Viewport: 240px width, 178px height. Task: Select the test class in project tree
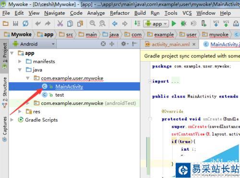74,95
